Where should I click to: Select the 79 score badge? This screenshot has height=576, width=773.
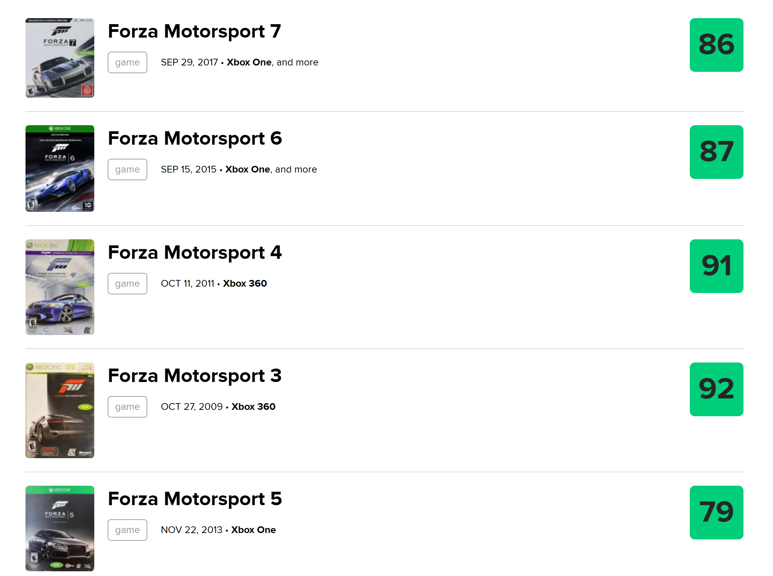tap(717, 513)
